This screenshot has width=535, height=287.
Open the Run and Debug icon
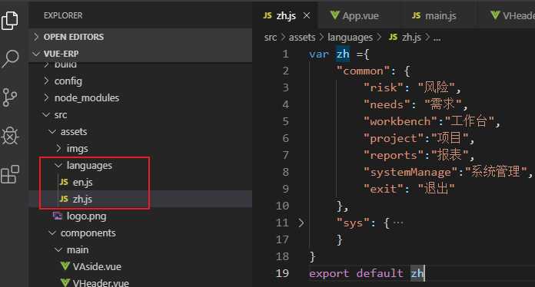point(10,136)
